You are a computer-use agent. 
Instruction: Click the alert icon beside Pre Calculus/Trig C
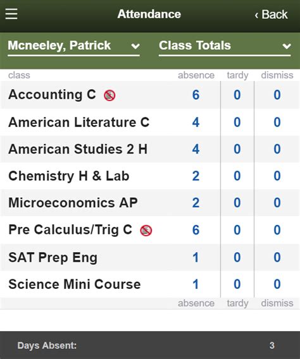[x=146, y=230]
